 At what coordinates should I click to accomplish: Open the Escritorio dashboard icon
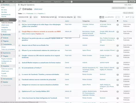pos(2,5)
